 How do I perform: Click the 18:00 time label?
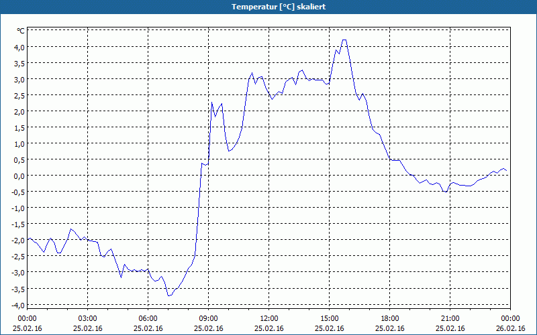(x=390, y=319)
